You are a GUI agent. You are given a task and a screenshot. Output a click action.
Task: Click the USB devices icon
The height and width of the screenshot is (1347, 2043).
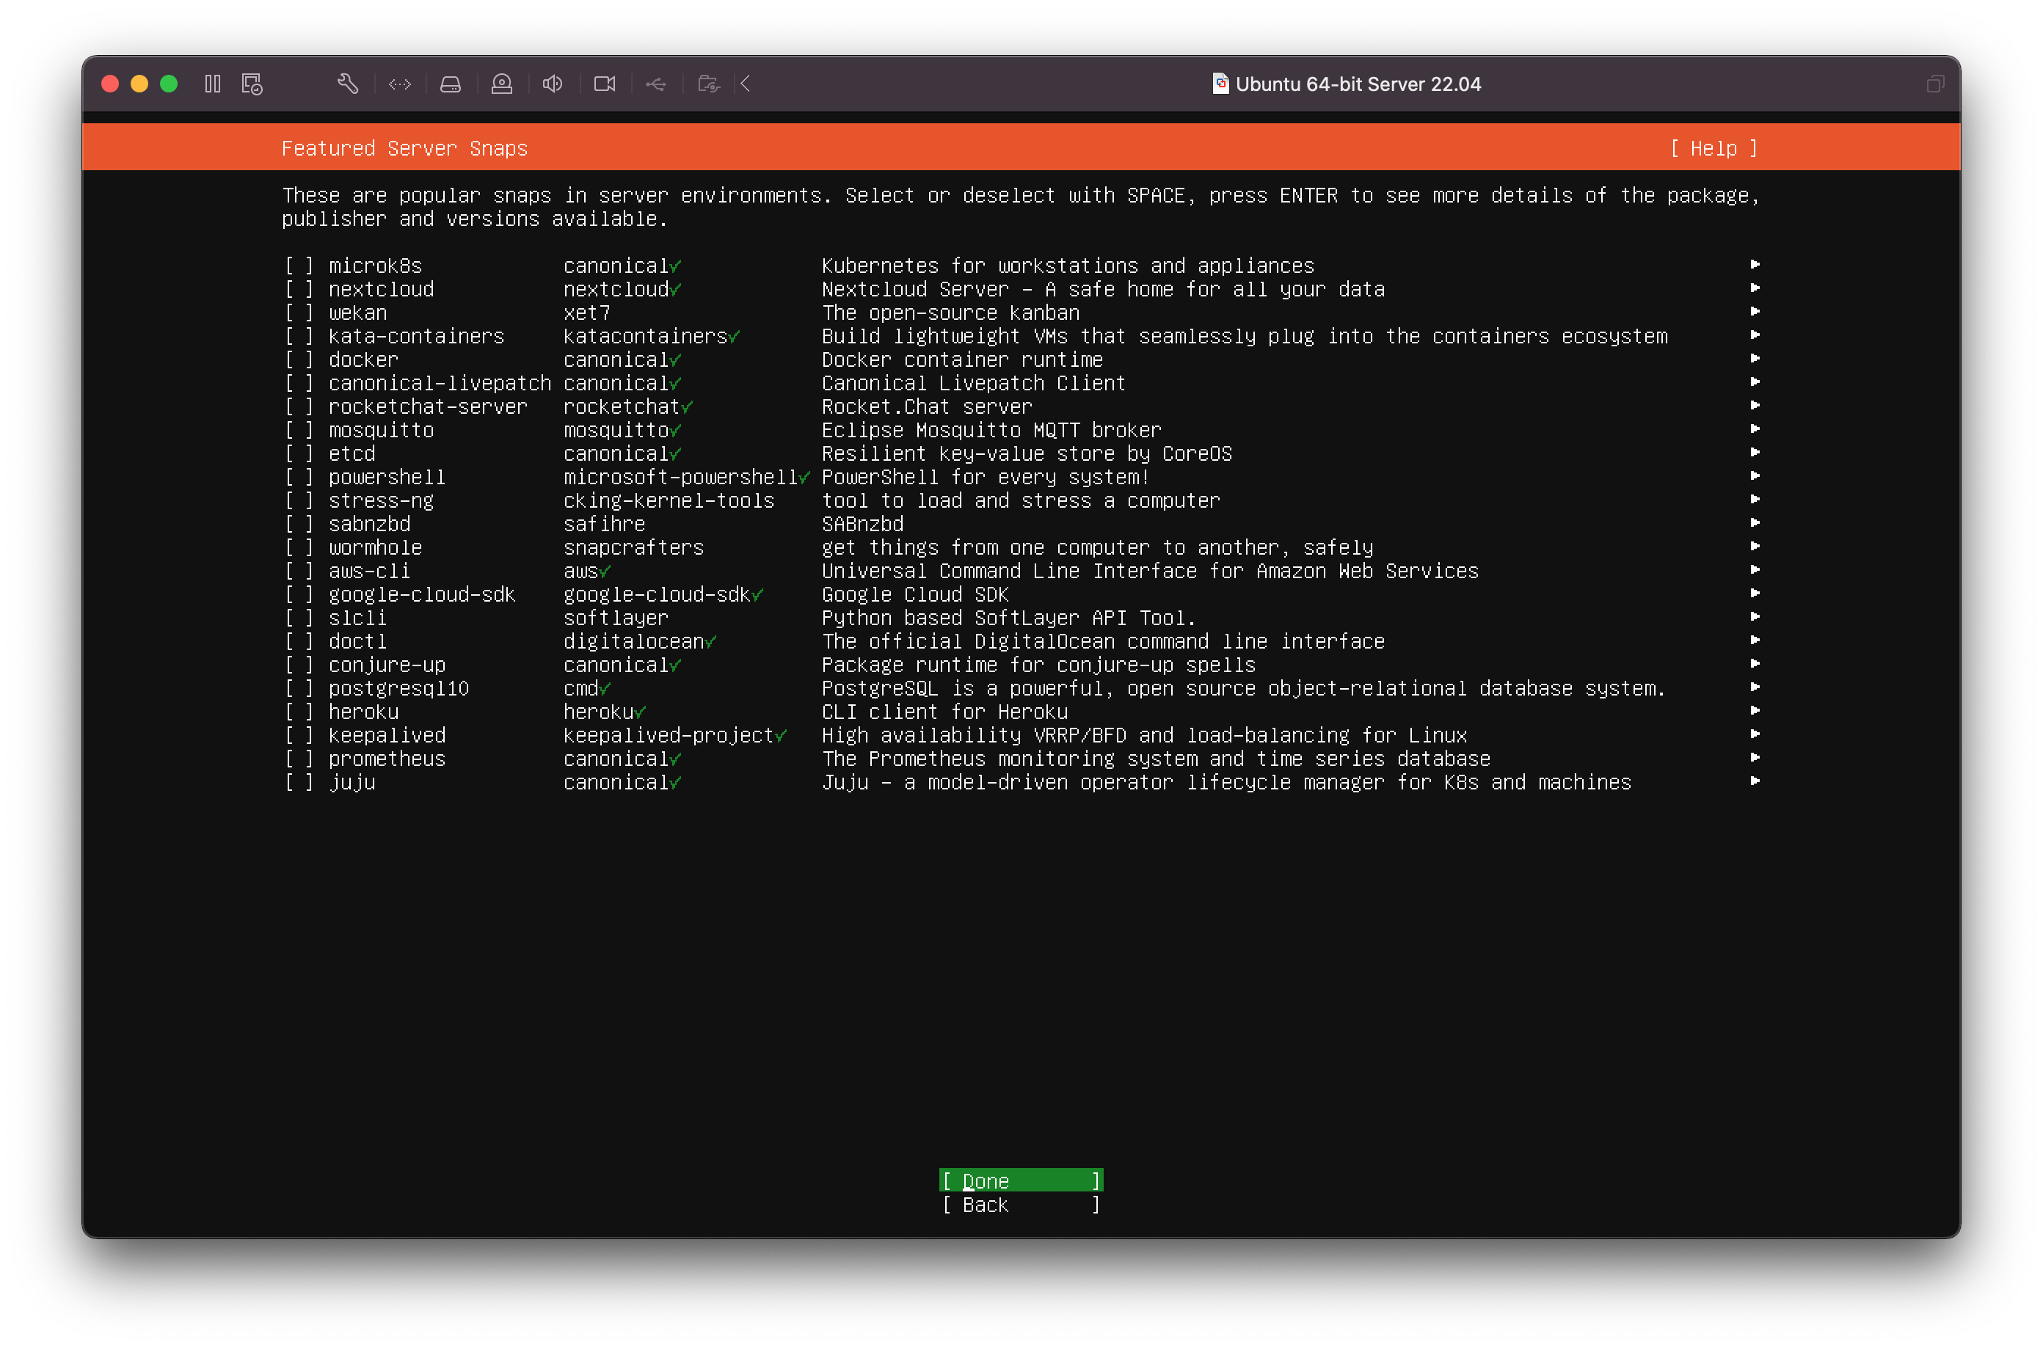656,84
